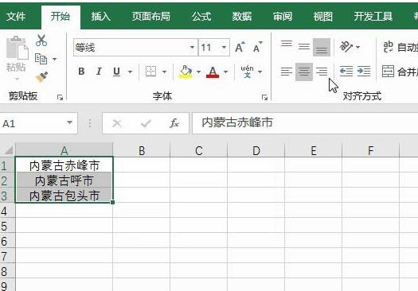Select column A header

click(64, 151)
